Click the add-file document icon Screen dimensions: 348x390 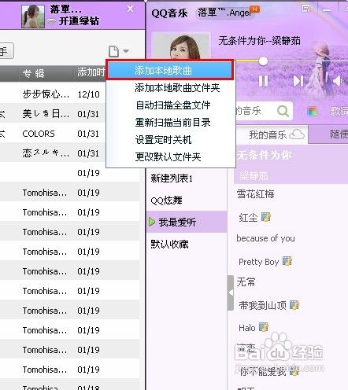coord(113,51)
